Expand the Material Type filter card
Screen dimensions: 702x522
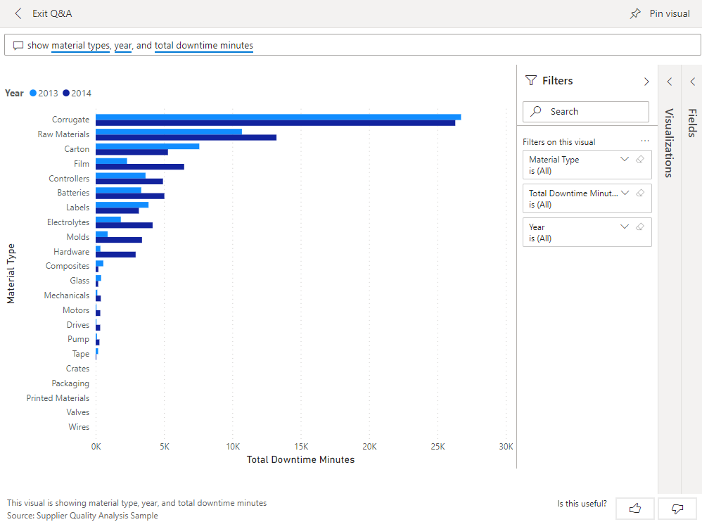click(x=626, y=159)
